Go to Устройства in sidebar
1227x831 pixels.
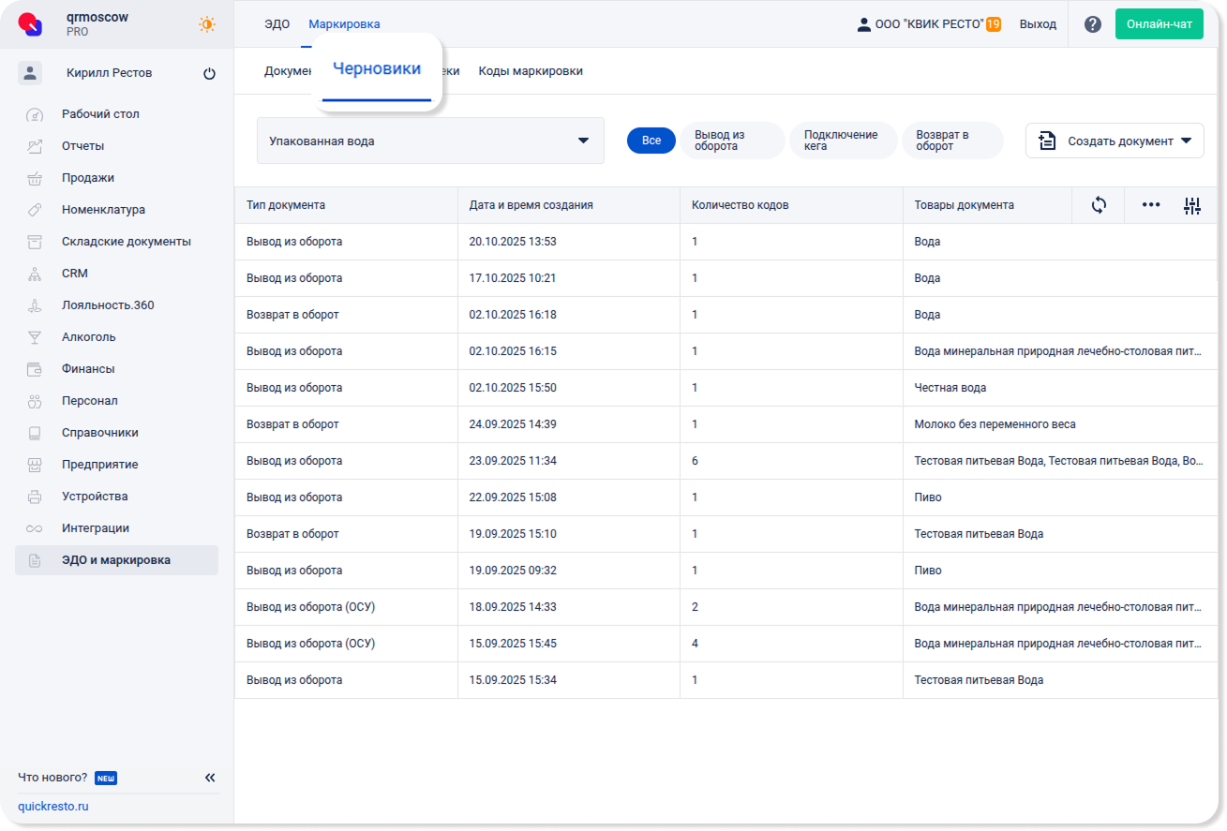click(95, 497)
